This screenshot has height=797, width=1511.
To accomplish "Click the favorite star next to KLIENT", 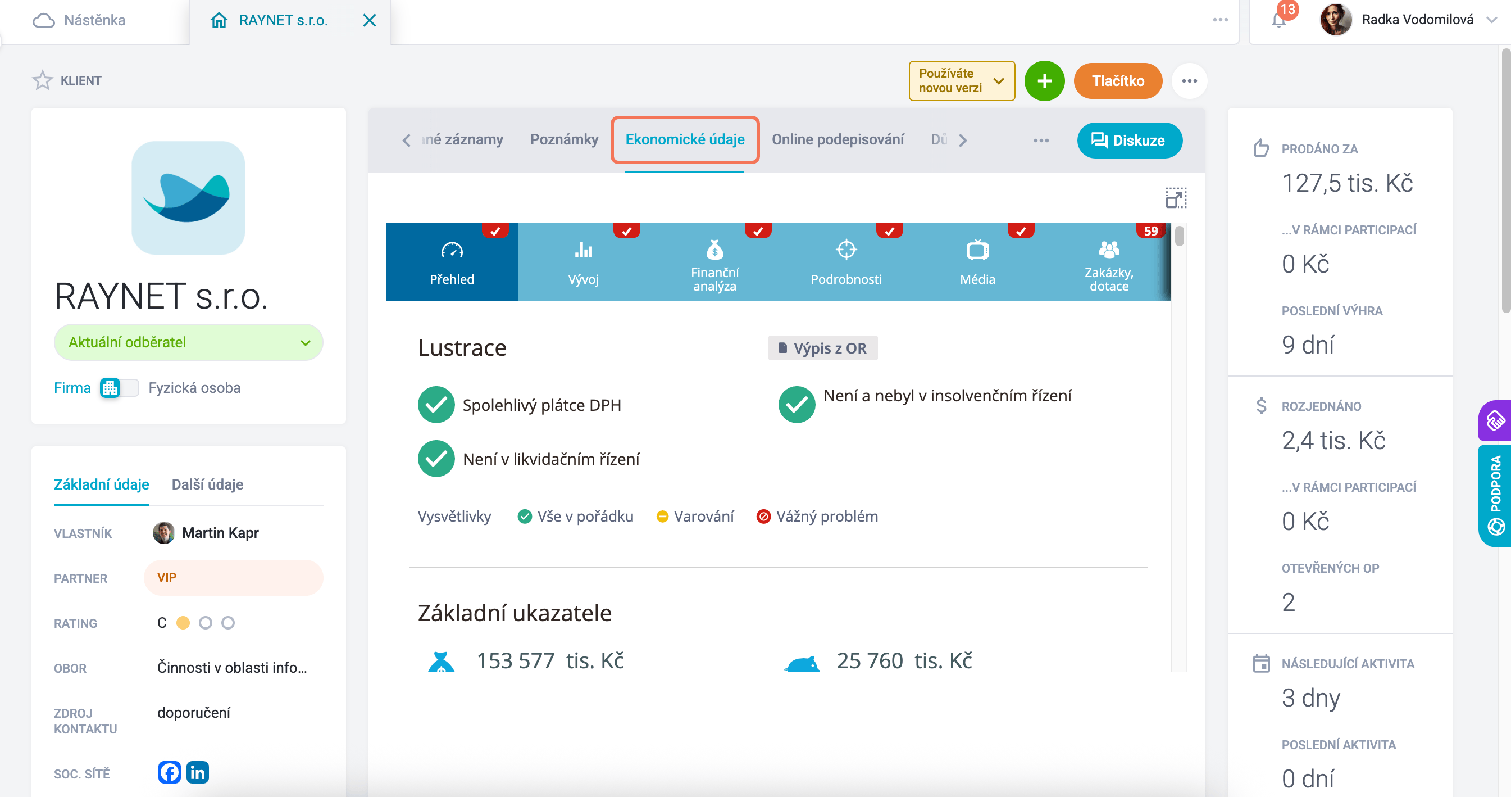I will [42, 80].
